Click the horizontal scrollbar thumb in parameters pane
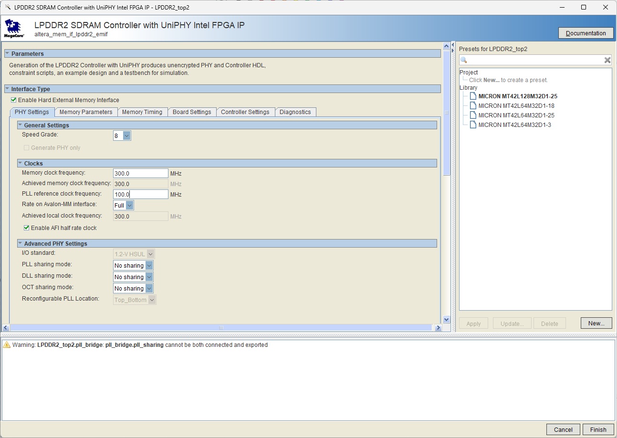Image resolution: width=617 pixels, height=438 pixels. 221,328
